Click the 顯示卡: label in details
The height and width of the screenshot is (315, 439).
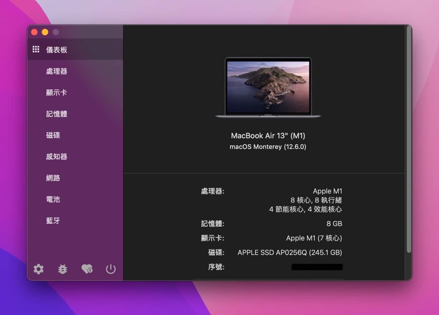213,238
